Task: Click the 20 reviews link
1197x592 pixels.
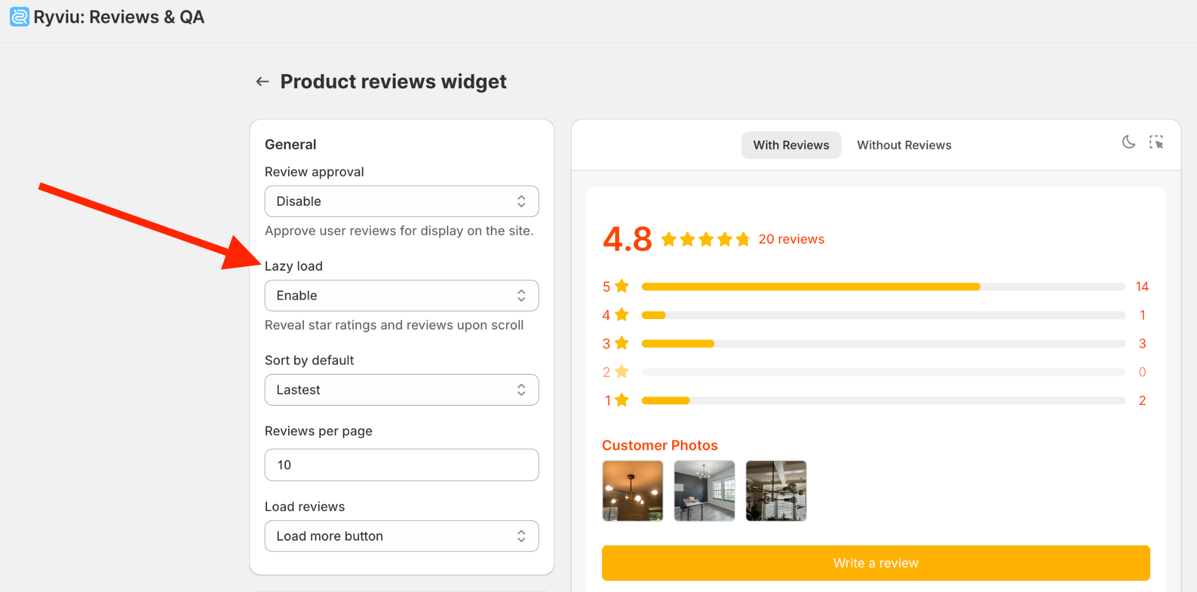Action: tap(791, 239)
